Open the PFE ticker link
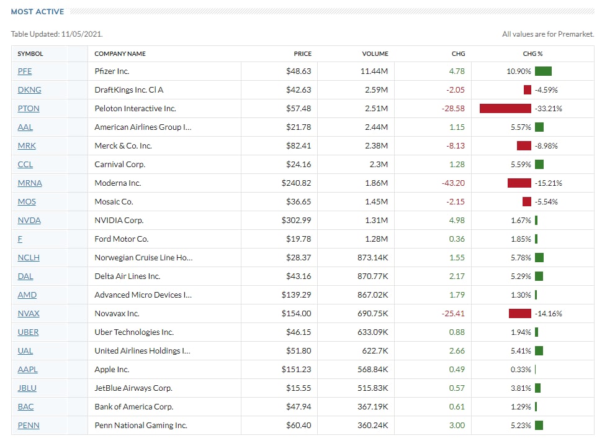The height and width of the screenshot is (443, 602). click(25, 71)
